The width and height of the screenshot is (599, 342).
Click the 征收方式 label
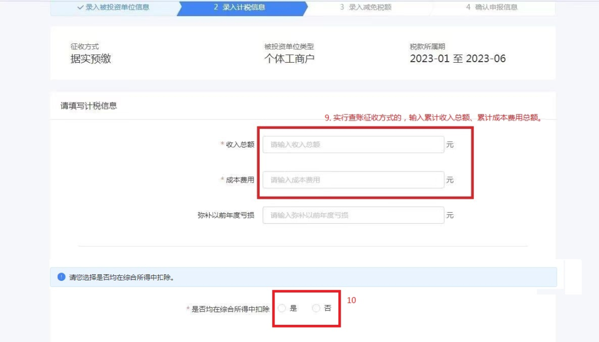click(84, 47)
